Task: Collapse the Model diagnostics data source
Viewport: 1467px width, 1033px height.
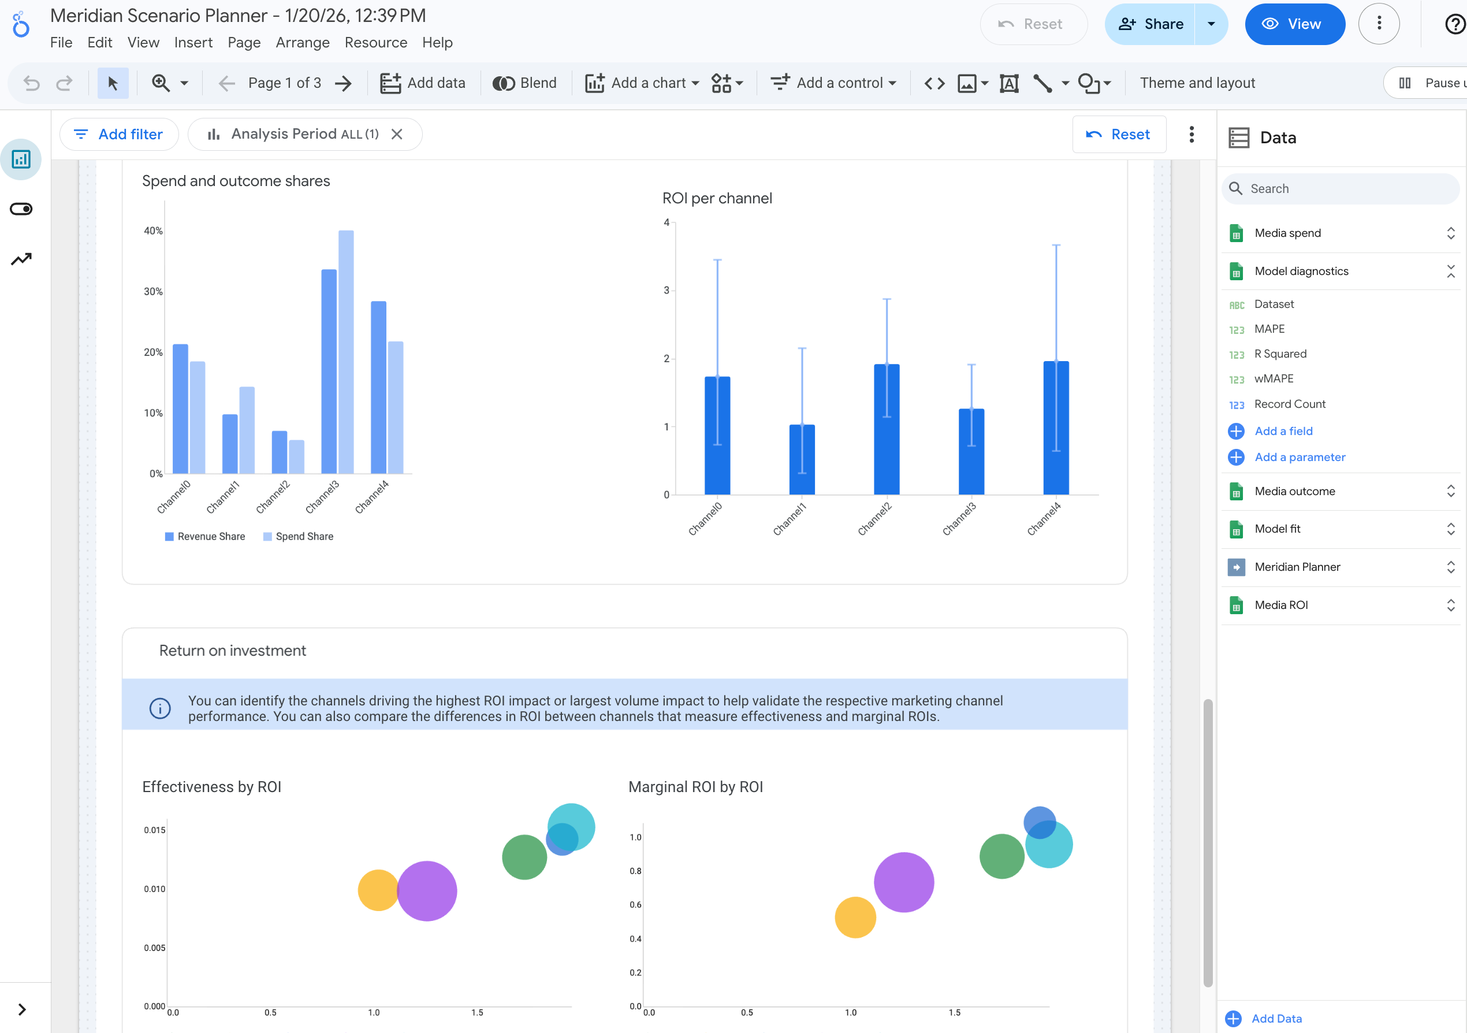Action: [x=1450, y=271]
